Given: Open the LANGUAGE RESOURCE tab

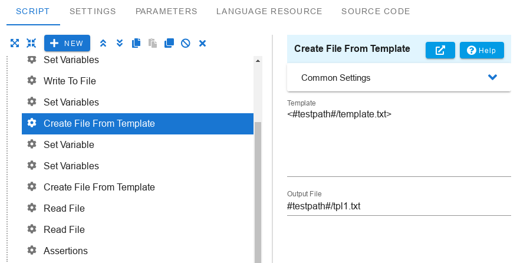Looking at the screenshot, I should coord(269,11).
